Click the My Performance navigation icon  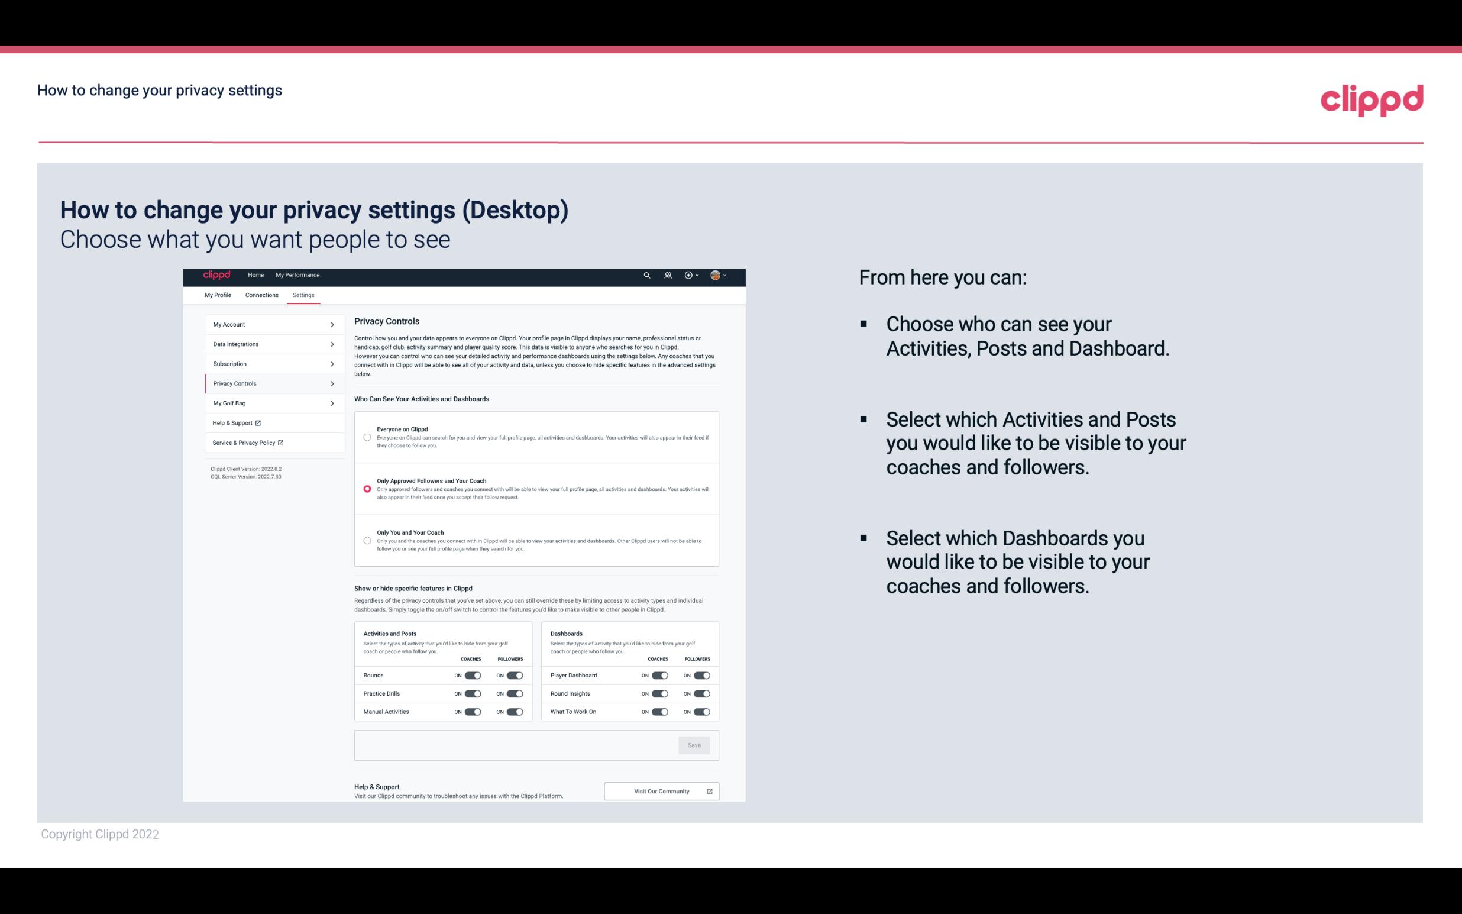point(299,275)
